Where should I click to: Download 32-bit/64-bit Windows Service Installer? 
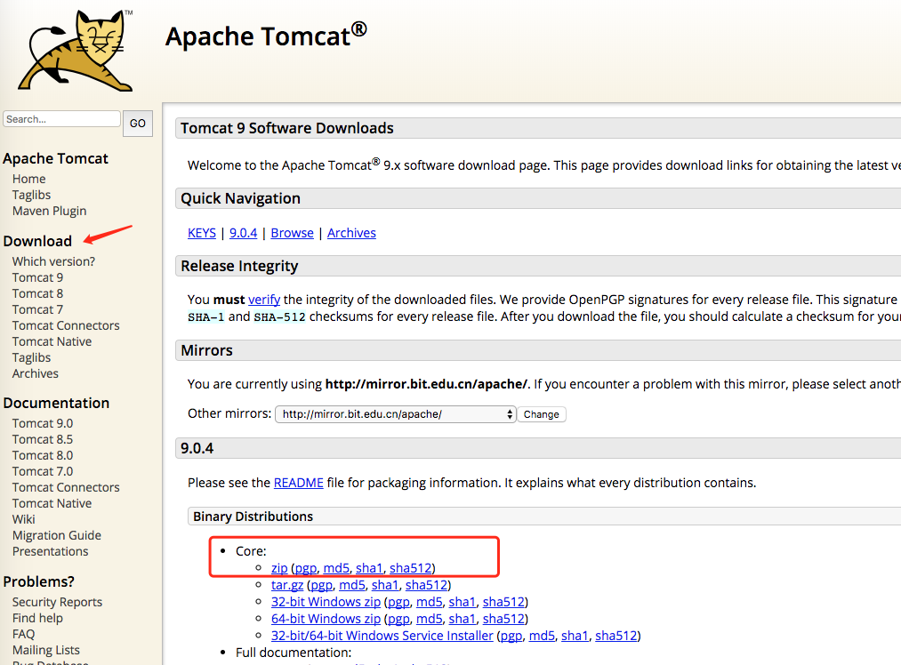pos(382,636)
